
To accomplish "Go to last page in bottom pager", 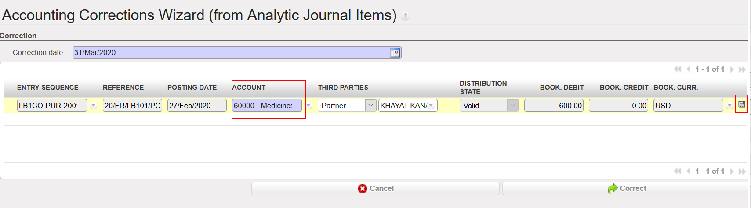I will pyautogui.click(x=742, y=172).
